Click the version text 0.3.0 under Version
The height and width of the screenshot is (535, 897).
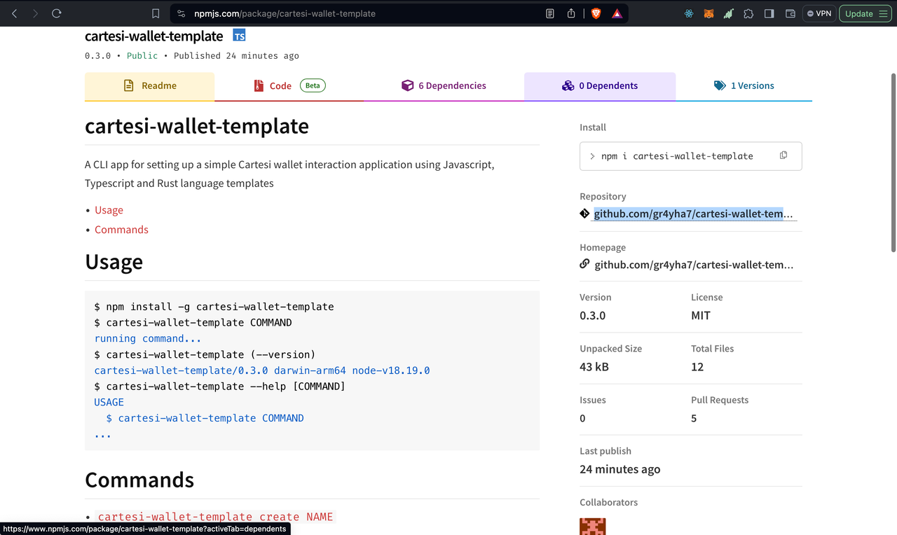592,316
